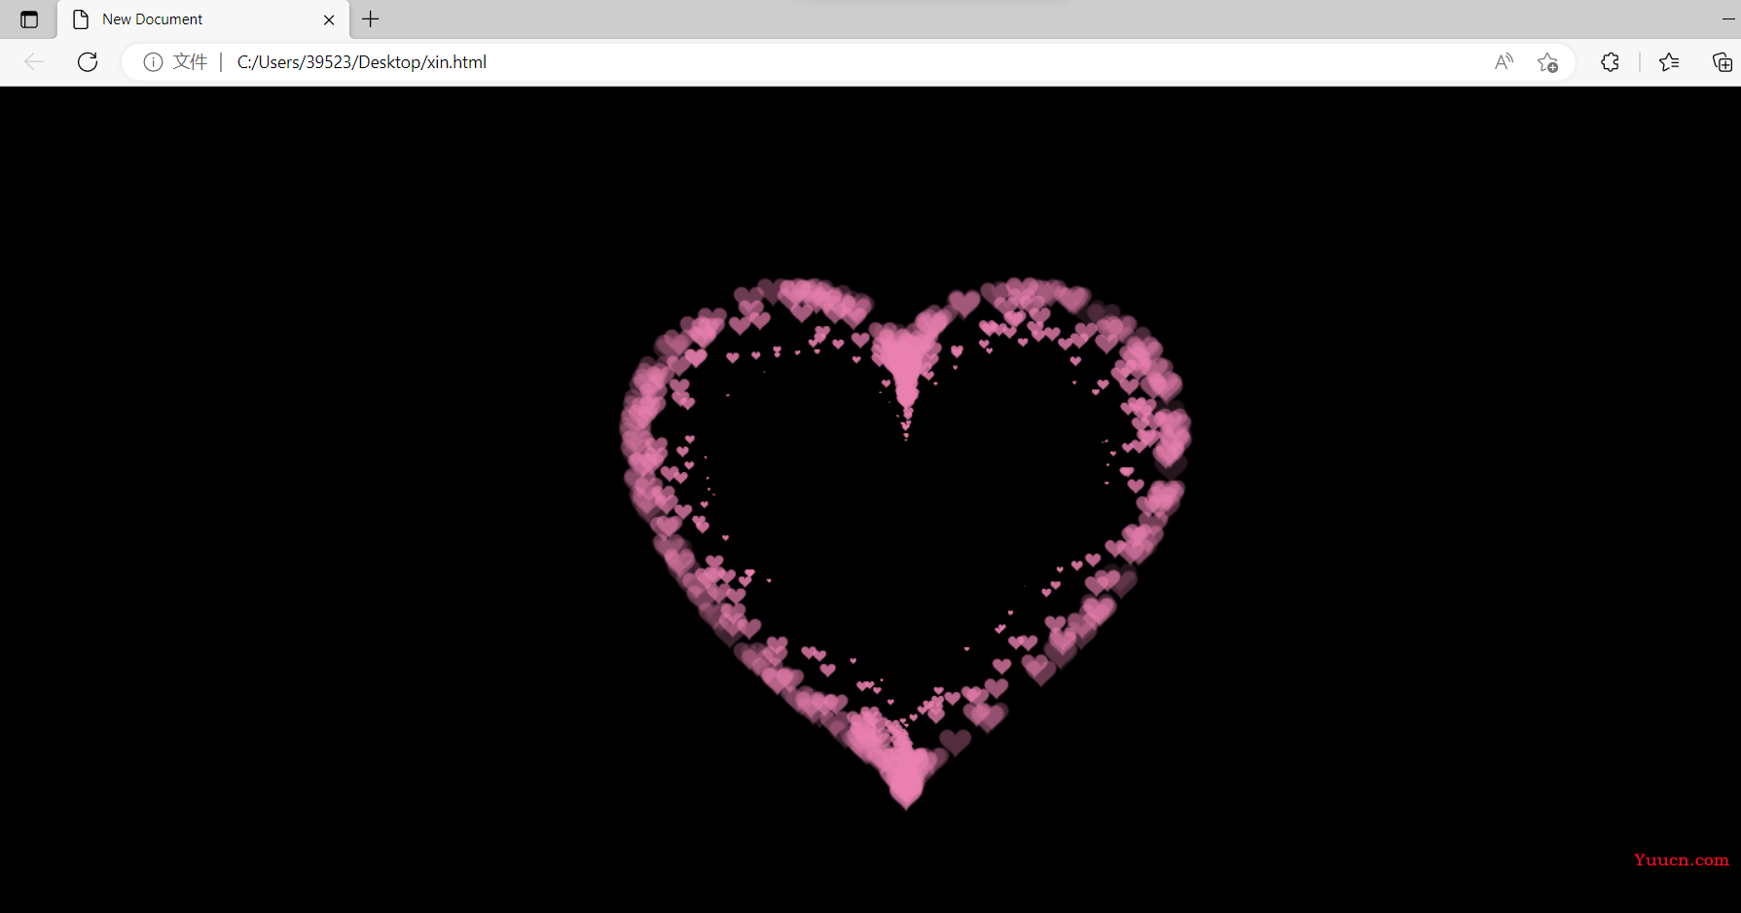Open the tab actions menu icon

pyautogui.click(x=29, y=19)
